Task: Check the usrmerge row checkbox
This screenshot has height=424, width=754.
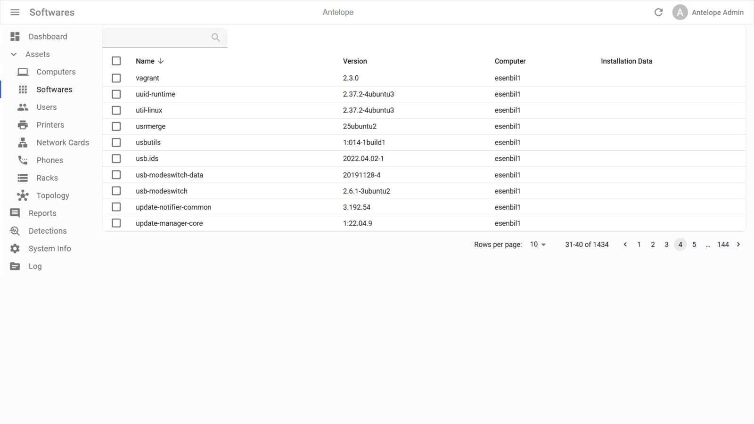Action: click(x=116, y=126)
